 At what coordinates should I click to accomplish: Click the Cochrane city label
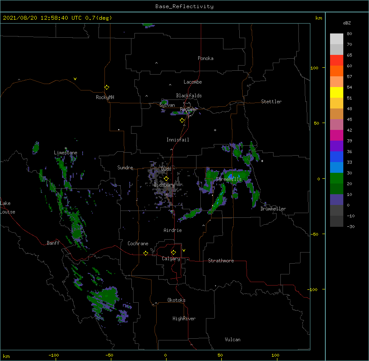click(x=138, y=244)
